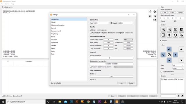Click the Open G-code file button
The width and height of the screenshot is (186, 104).
coord(112,96)
